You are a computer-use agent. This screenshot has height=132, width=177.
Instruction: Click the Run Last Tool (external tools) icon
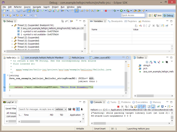click(x=128, y=11)
